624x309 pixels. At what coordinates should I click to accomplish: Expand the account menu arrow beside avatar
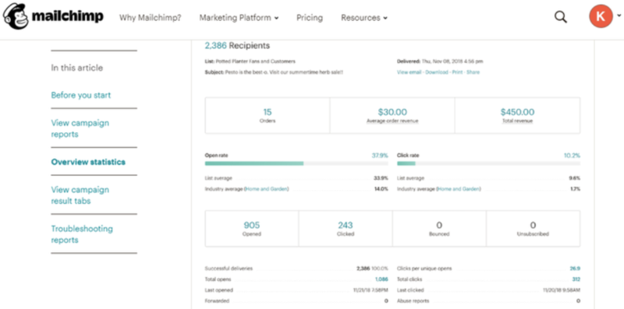tap(619, 16)
